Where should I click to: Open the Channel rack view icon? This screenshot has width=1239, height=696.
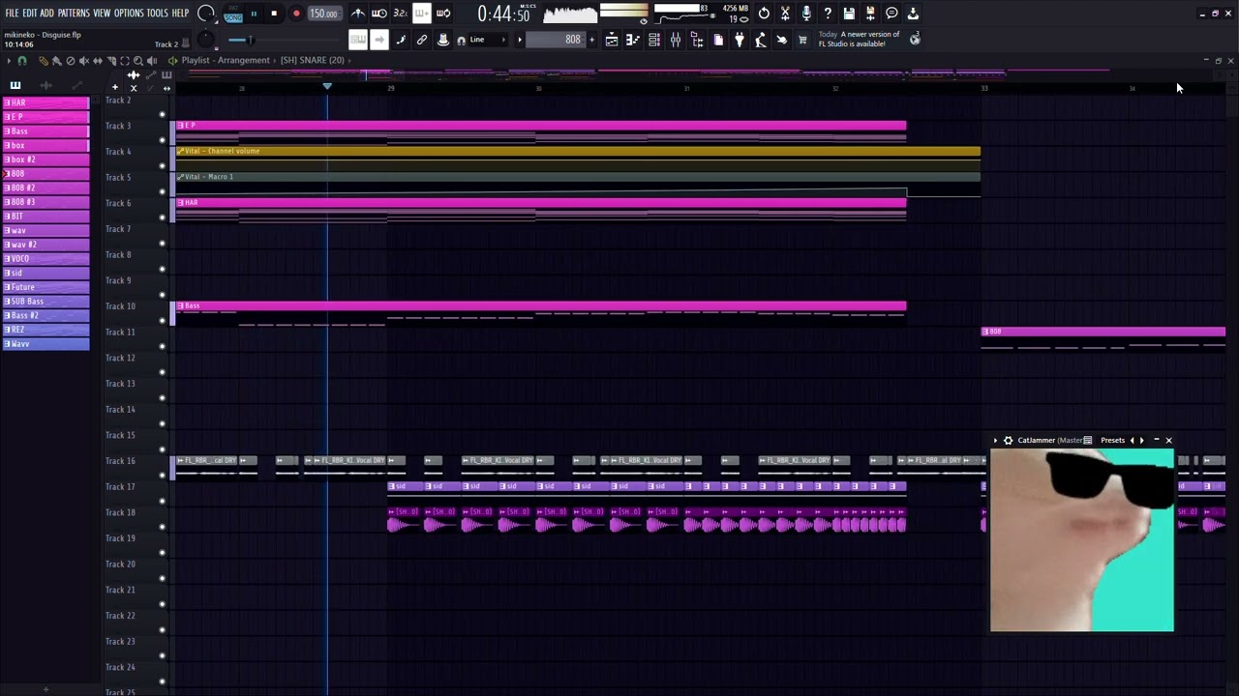pyautogui.click(x=654, y=40)
